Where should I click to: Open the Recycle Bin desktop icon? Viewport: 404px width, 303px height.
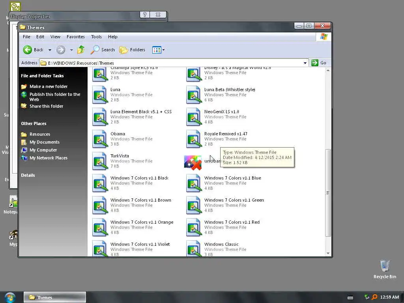point(385,269)
